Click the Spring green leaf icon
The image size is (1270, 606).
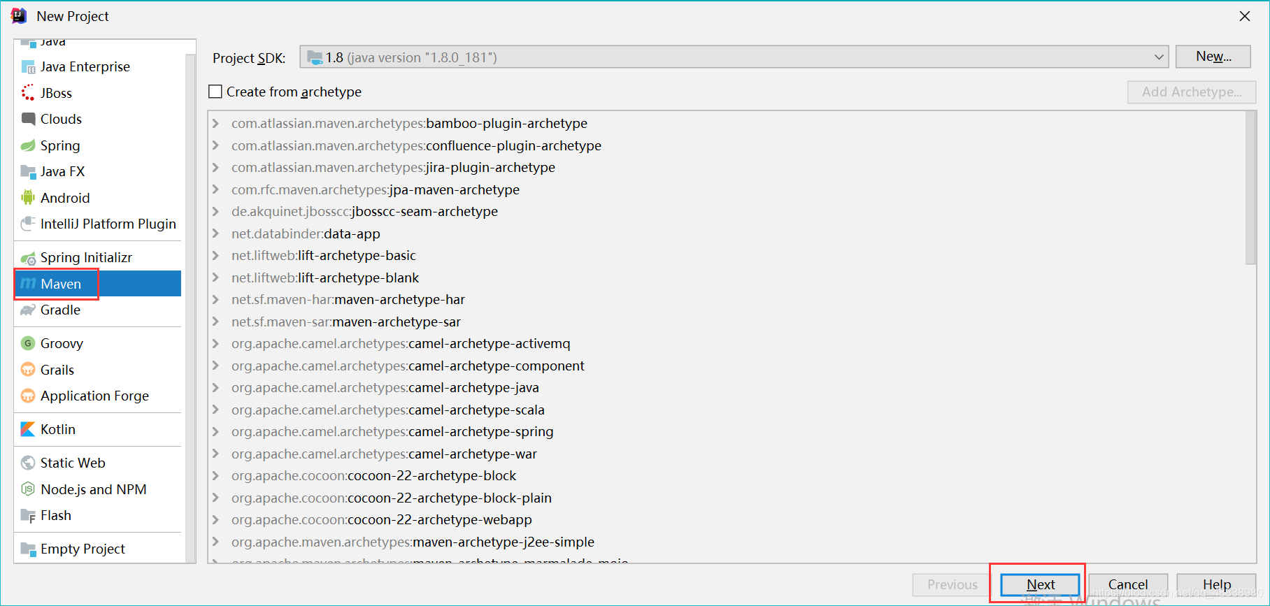pyautogui.click(x=28, y=145)
